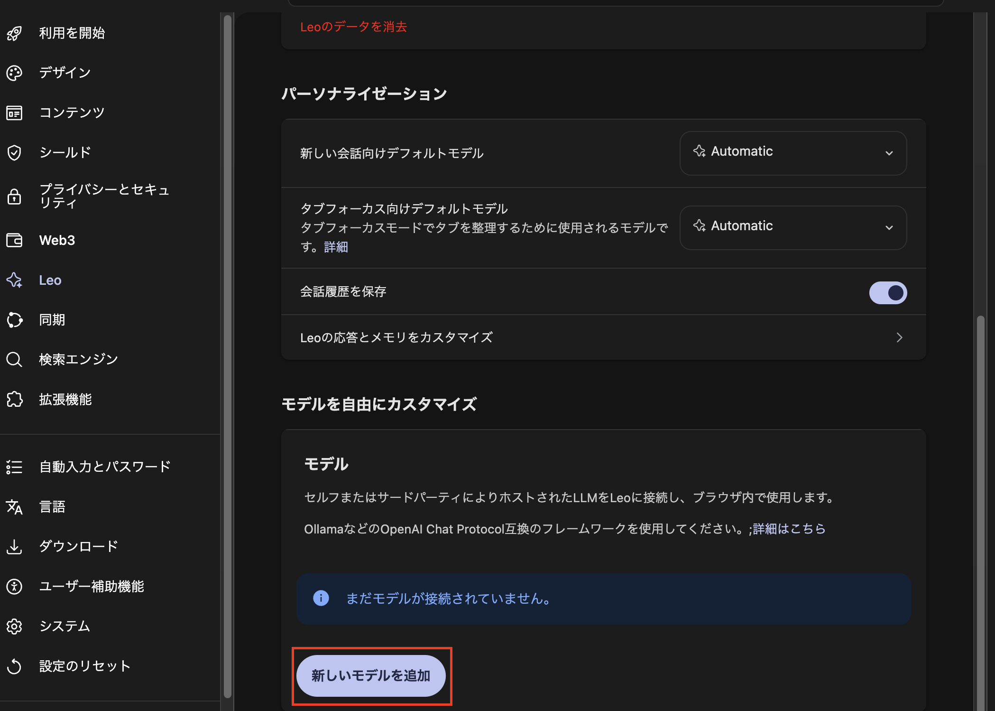
Task: Open ユーザー補助機能 settings
Action: point(92,587)
